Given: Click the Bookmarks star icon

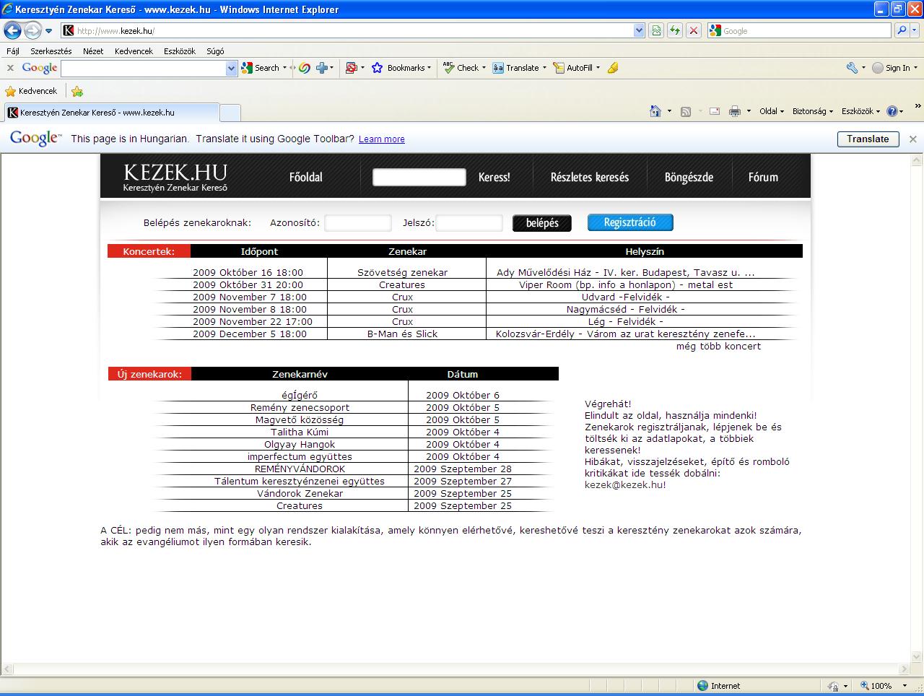Looking at the screenshot, I should [x=377, y=68].
